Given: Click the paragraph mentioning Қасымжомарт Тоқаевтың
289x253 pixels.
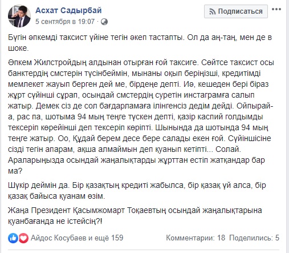Looking at the screenshot, I should tap(135, 216).
